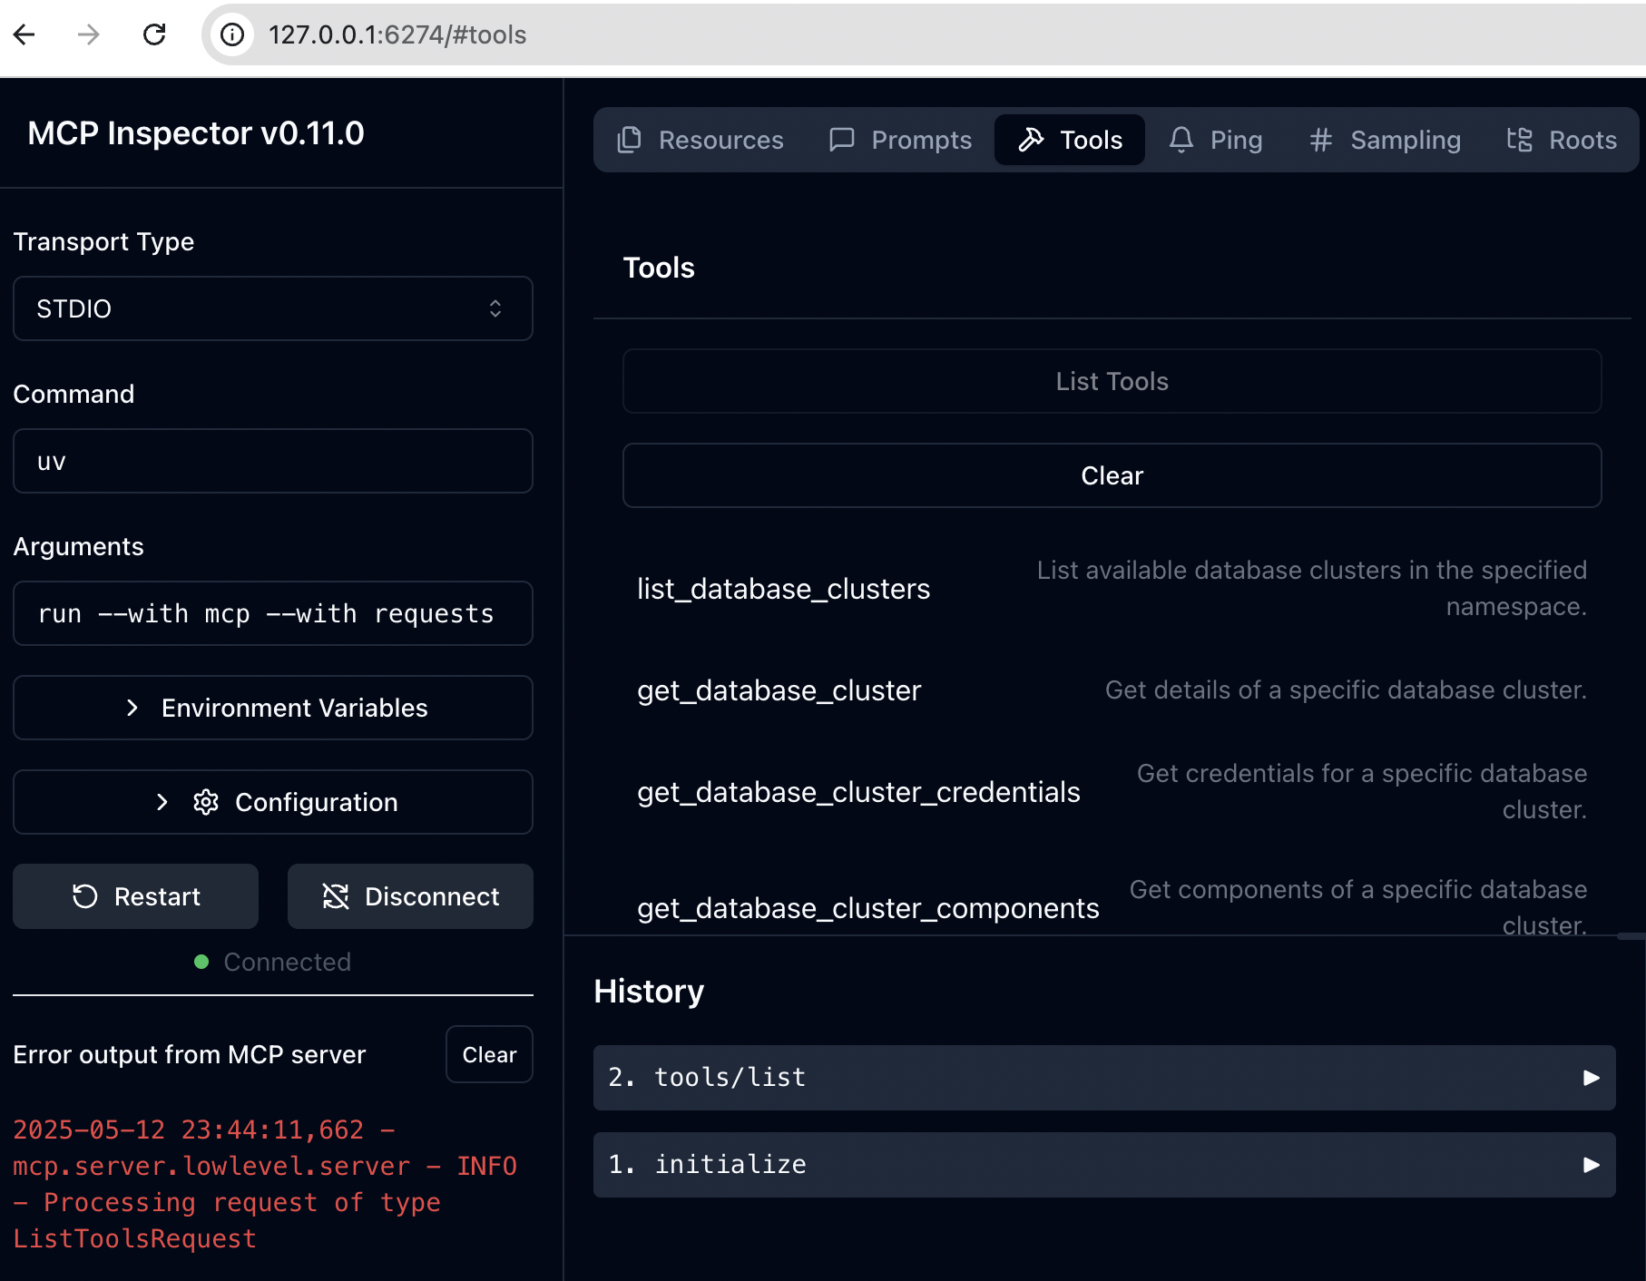Select the get_database_cluster tool
Viewport: 1646px width, 1281px height.
point(1112,690)
